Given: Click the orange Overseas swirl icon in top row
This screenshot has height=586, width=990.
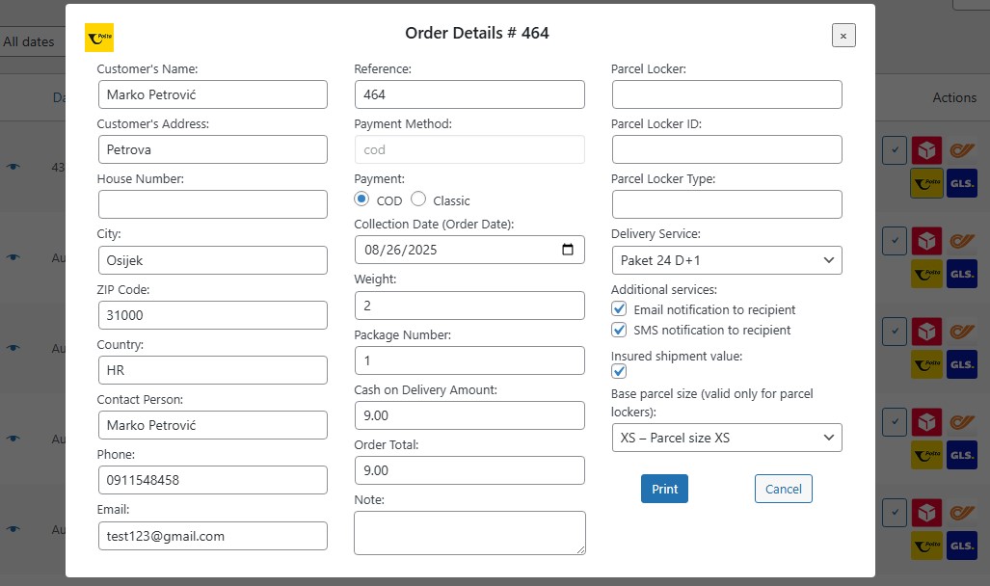Looking at the screenshot, I should 961,150.
